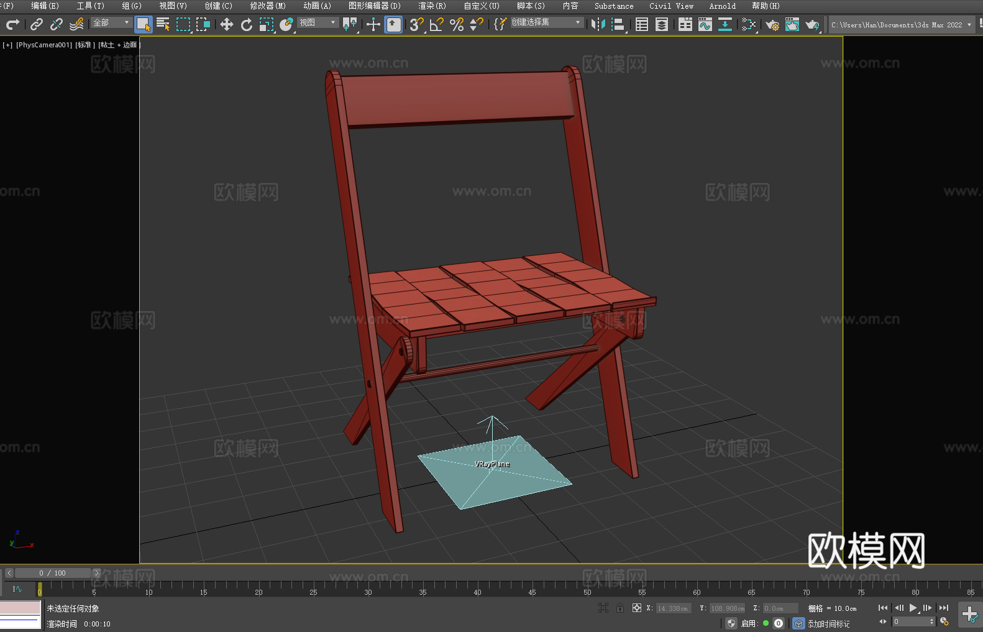Toggle Spinner Snap
The image size is (983, 632).
tap(477, 24)
